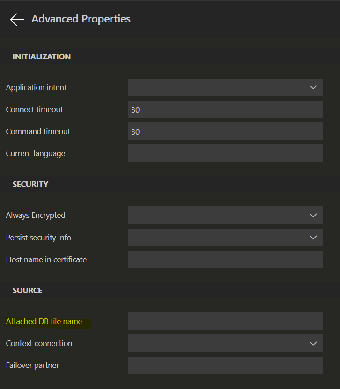Click the SECURITY section header
Image resolution: width=340 pixels, height=389 pixels.
click(30, 184)
